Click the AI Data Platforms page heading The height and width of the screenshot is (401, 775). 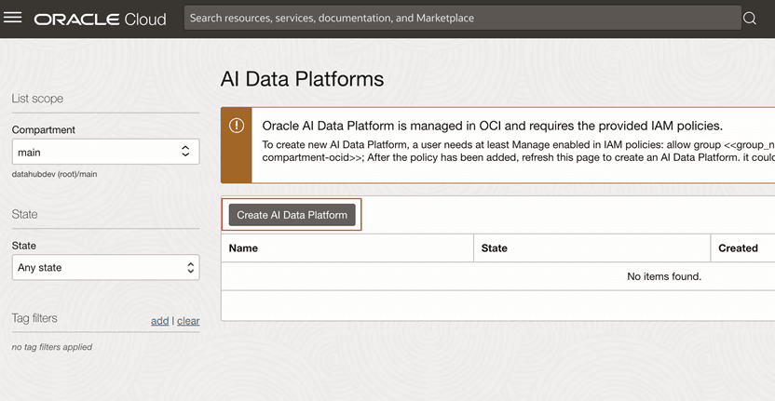point(302,79)
